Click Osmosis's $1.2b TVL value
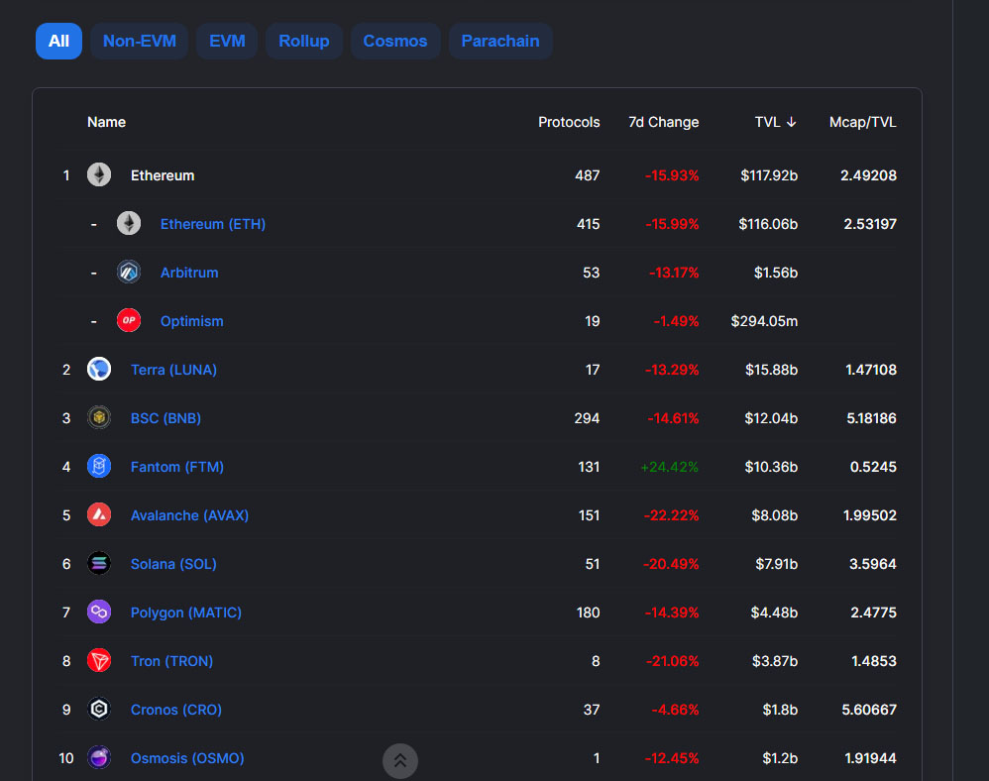Screen dimensions: 989x781 click(x=780, y=758)
